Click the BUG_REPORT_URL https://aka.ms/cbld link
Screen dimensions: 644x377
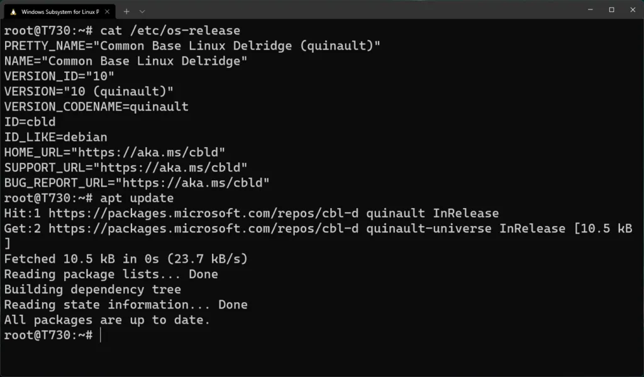(x=195, y=183)
